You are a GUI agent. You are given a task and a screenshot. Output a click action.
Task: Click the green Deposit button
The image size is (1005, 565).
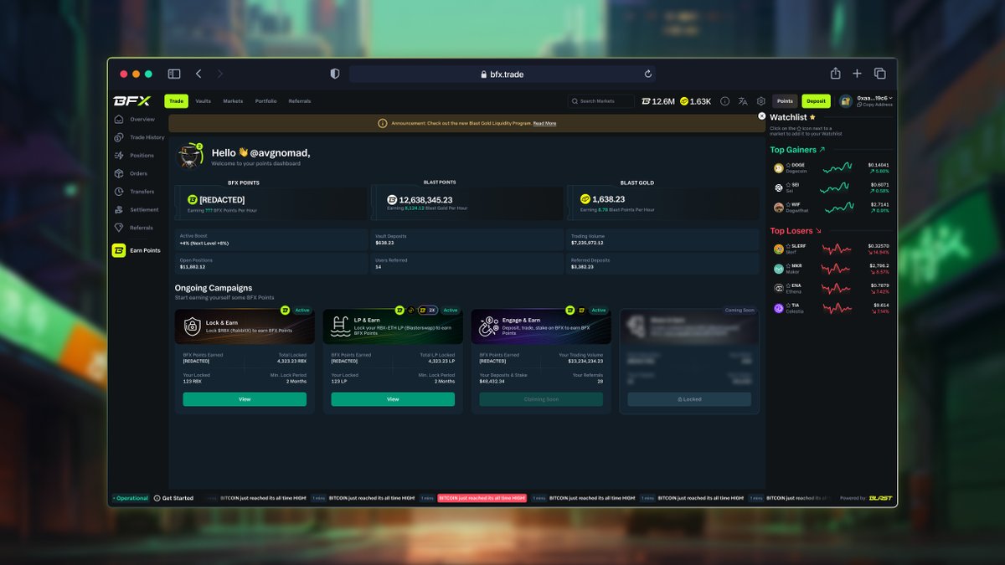coord(816,101)
